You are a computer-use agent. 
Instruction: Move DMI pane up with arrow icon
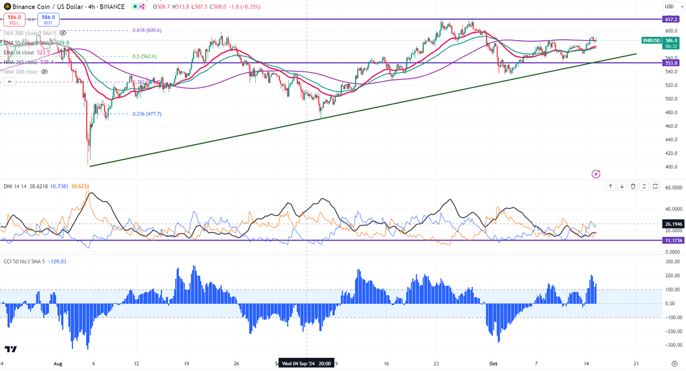coord(610,186)
